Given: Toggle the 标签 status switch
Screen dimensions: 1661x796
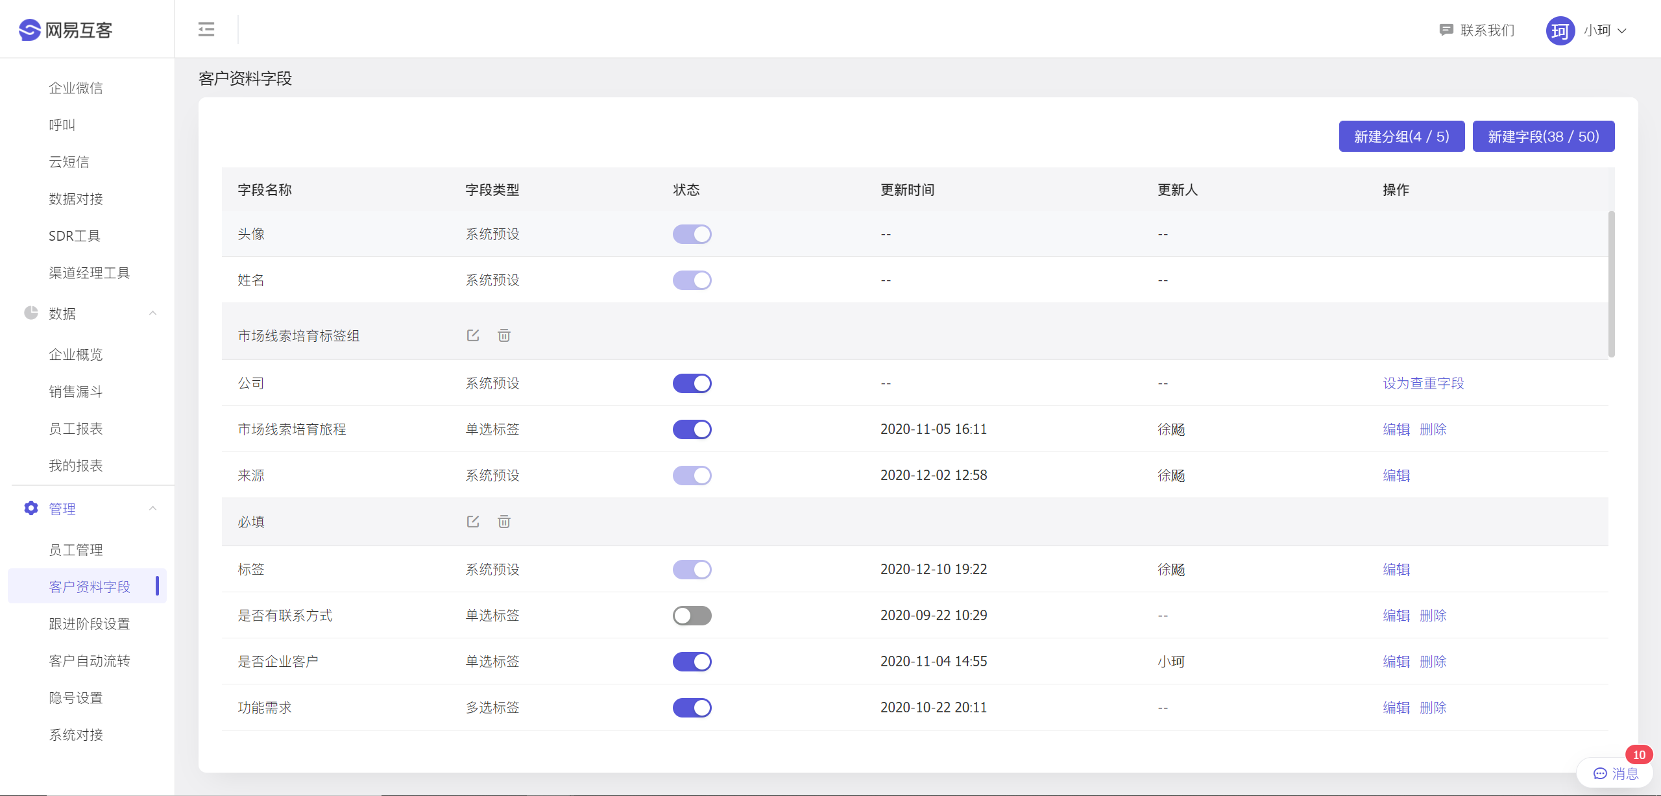Looking at the screenshot, I should tap(692, 570).
